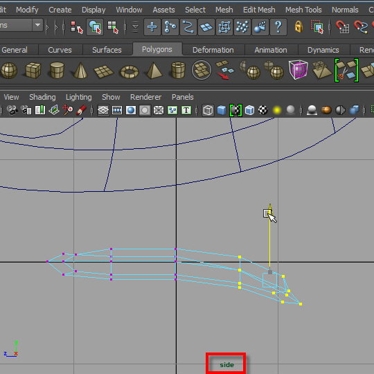Click the Bookmarks icon in panel toolbar
Viewport: 374px width, 374px height.
click(x=40, y=110)
